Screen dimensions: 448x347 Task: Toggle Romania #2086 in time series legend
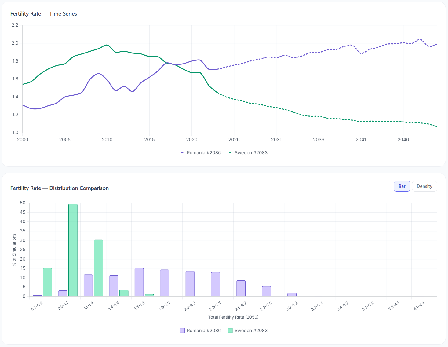(201, 153)
